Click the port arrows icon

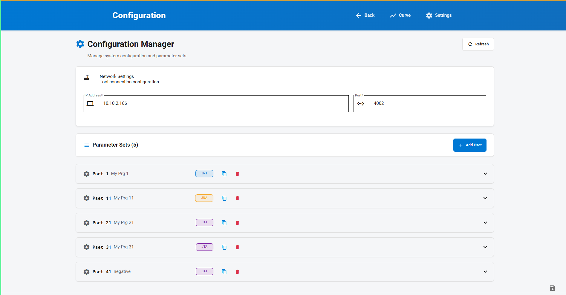pyautogui.click(x=361, y=104)
